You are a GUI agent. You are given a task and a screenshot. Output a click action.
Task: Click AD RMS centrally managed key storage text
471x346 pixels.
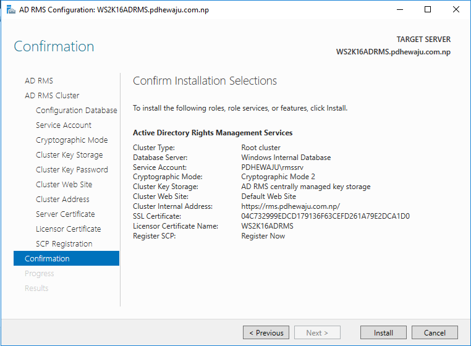[x=306, y=187]
